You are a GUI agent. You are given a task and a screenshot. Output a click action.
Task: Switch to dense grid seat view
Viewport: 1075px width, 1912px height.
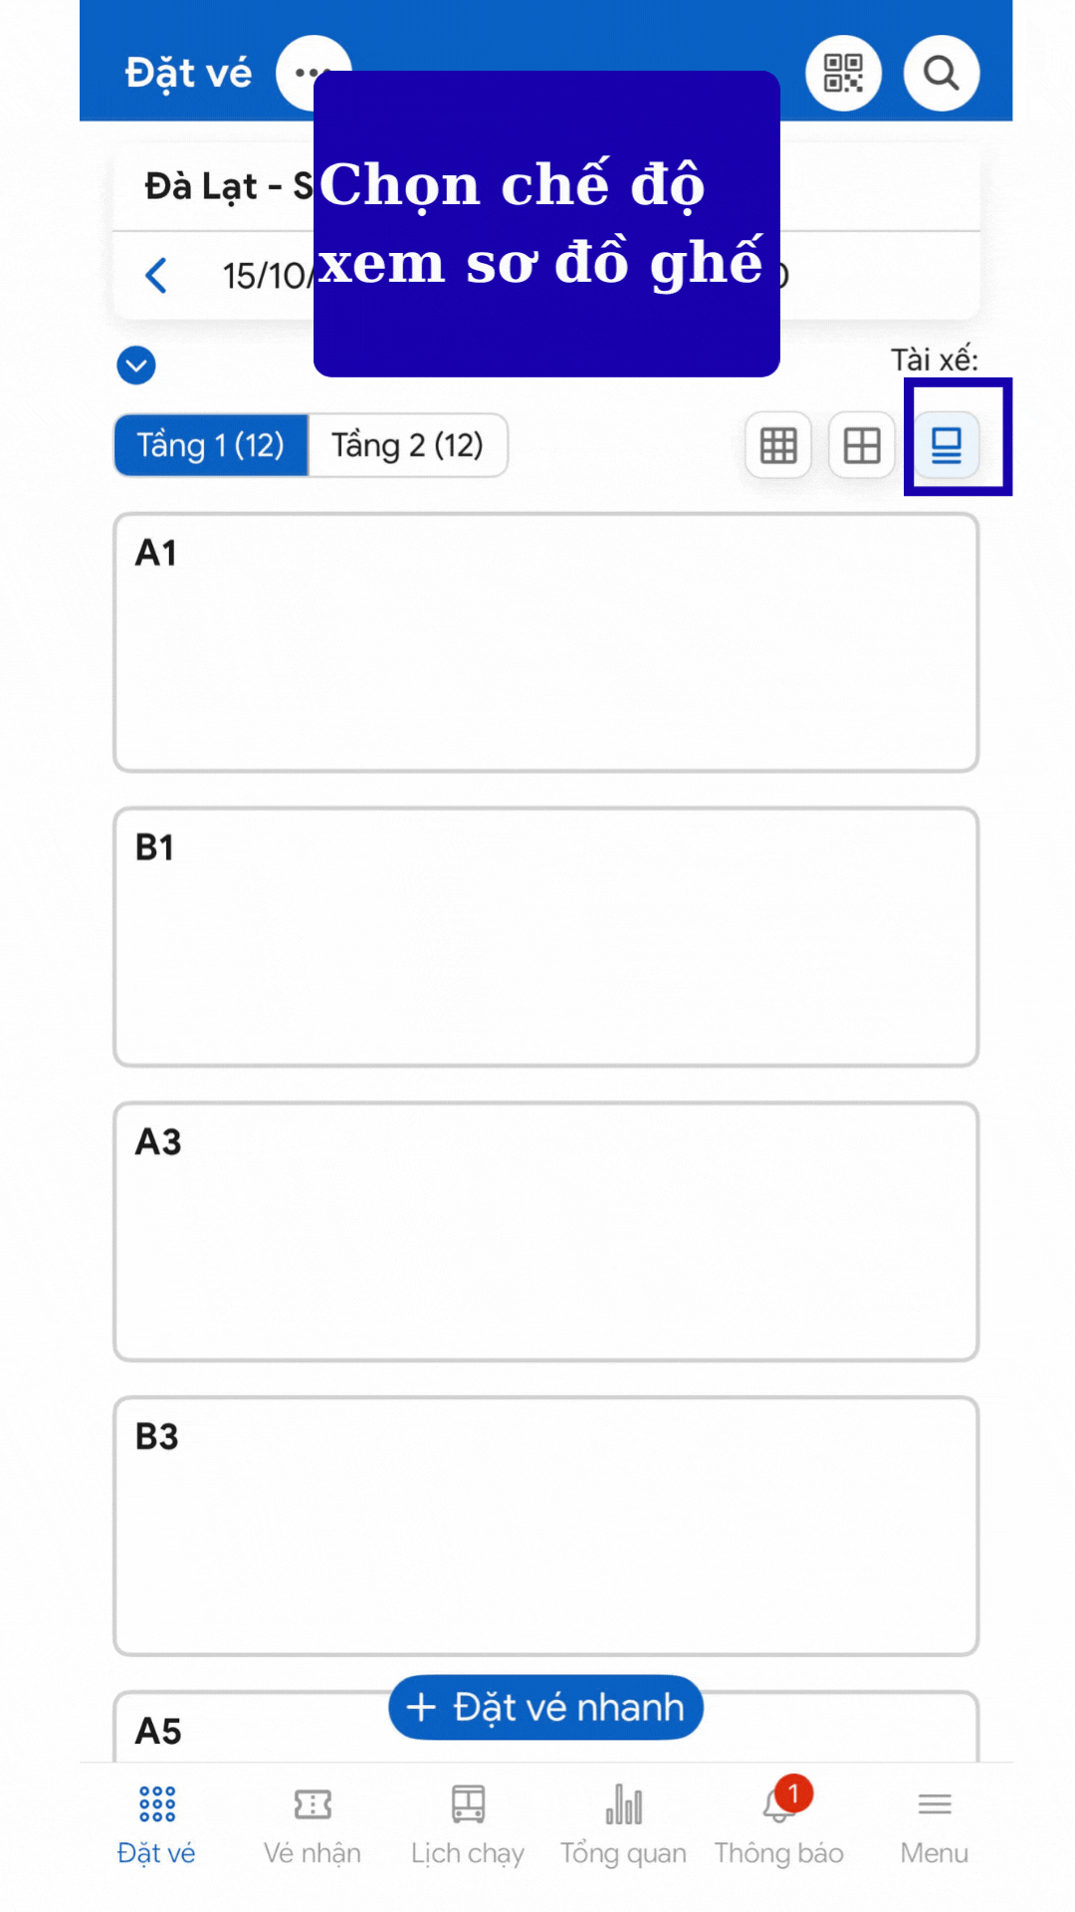click(778, 445)
